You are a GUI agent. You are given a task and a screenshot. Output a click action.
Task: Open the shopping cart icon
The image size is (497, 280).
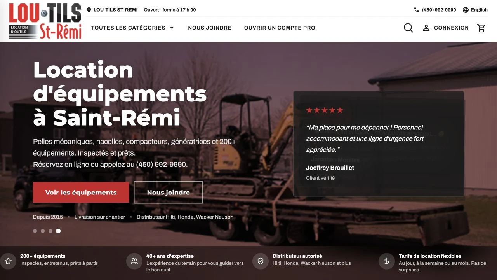point(481,28)
